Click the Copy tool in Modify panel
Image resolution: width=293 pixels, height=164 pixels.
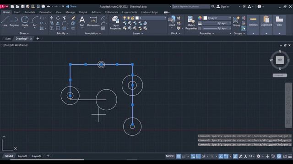(51, 23)
